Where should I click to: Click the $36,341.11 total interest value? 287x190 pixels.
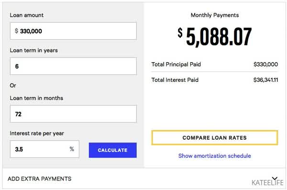click(x=265, y=80)
